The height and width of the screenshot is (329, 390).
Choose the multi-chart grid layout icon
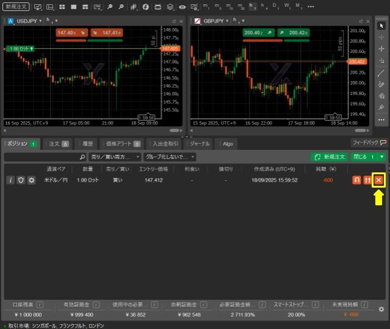pyautogui.click(x=62, y=7)
